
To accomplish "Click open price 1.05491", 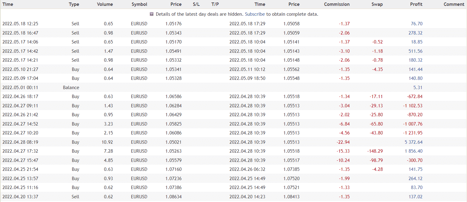I will [x=174, y=51].
